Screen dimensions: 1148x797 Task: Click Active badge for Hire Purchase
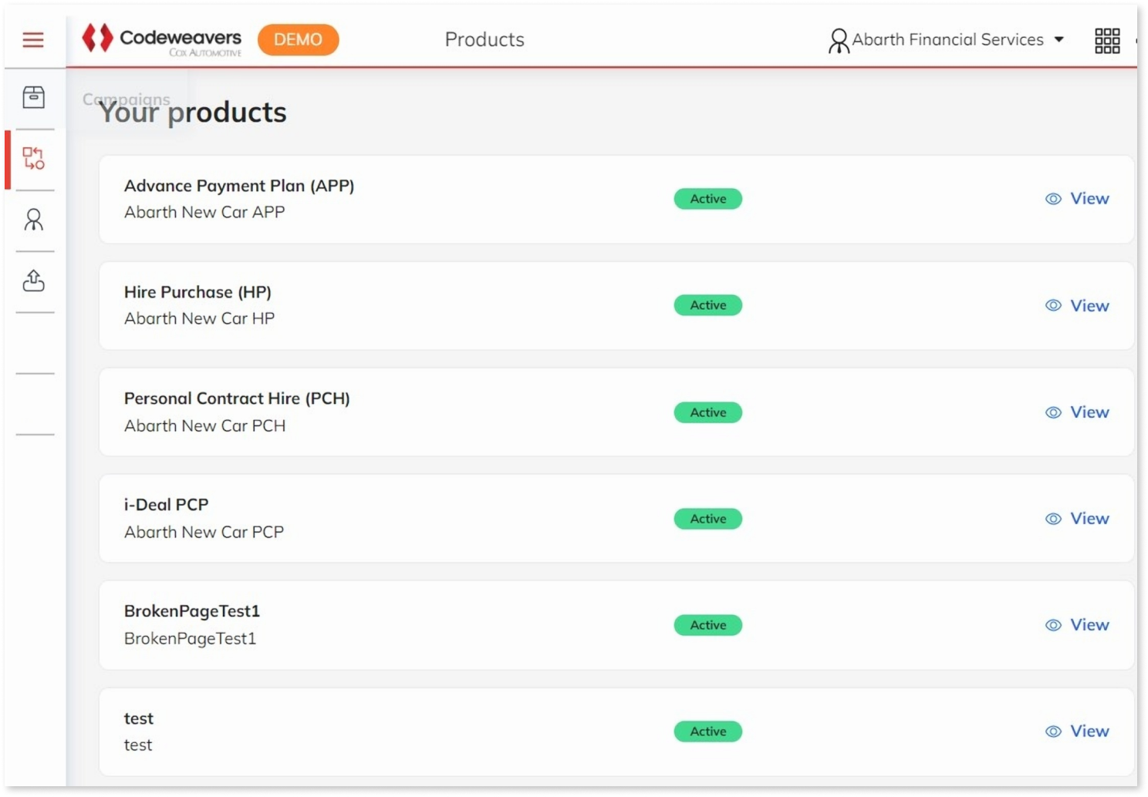coord(708,305)
